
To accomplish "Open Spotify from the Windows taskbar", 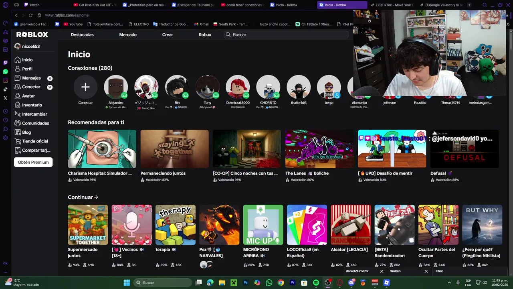I will tap(316, 283).
